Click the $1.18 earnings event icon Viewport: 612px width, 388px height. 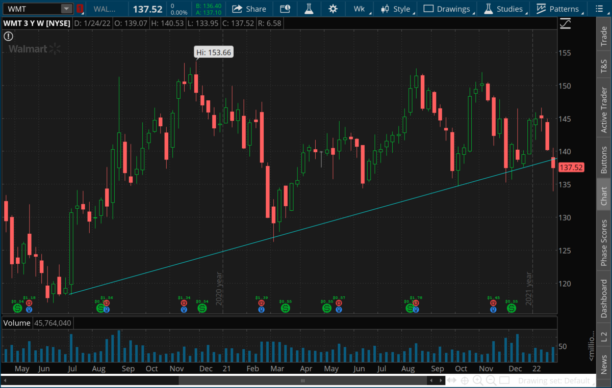(29, 302)
